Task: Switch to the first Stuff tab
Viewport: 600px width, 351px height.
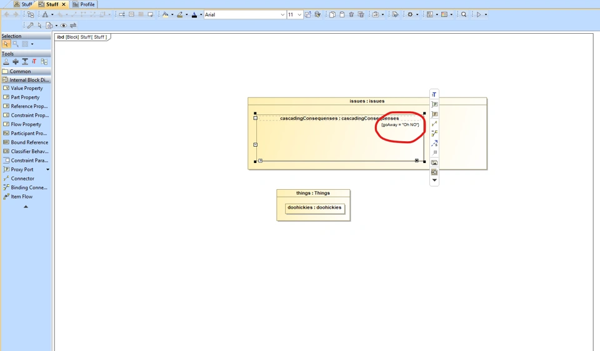Action: [23, 4]
